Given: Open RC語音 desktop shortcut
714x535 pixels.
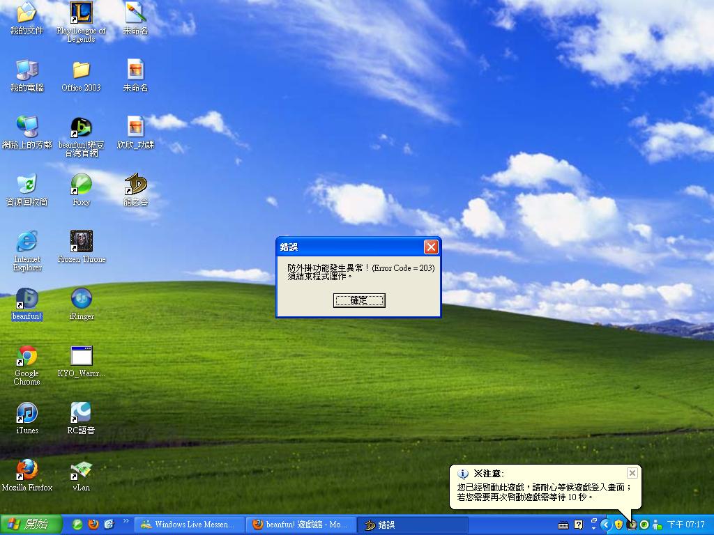Looking at the screenshot, I should [81, 419].
